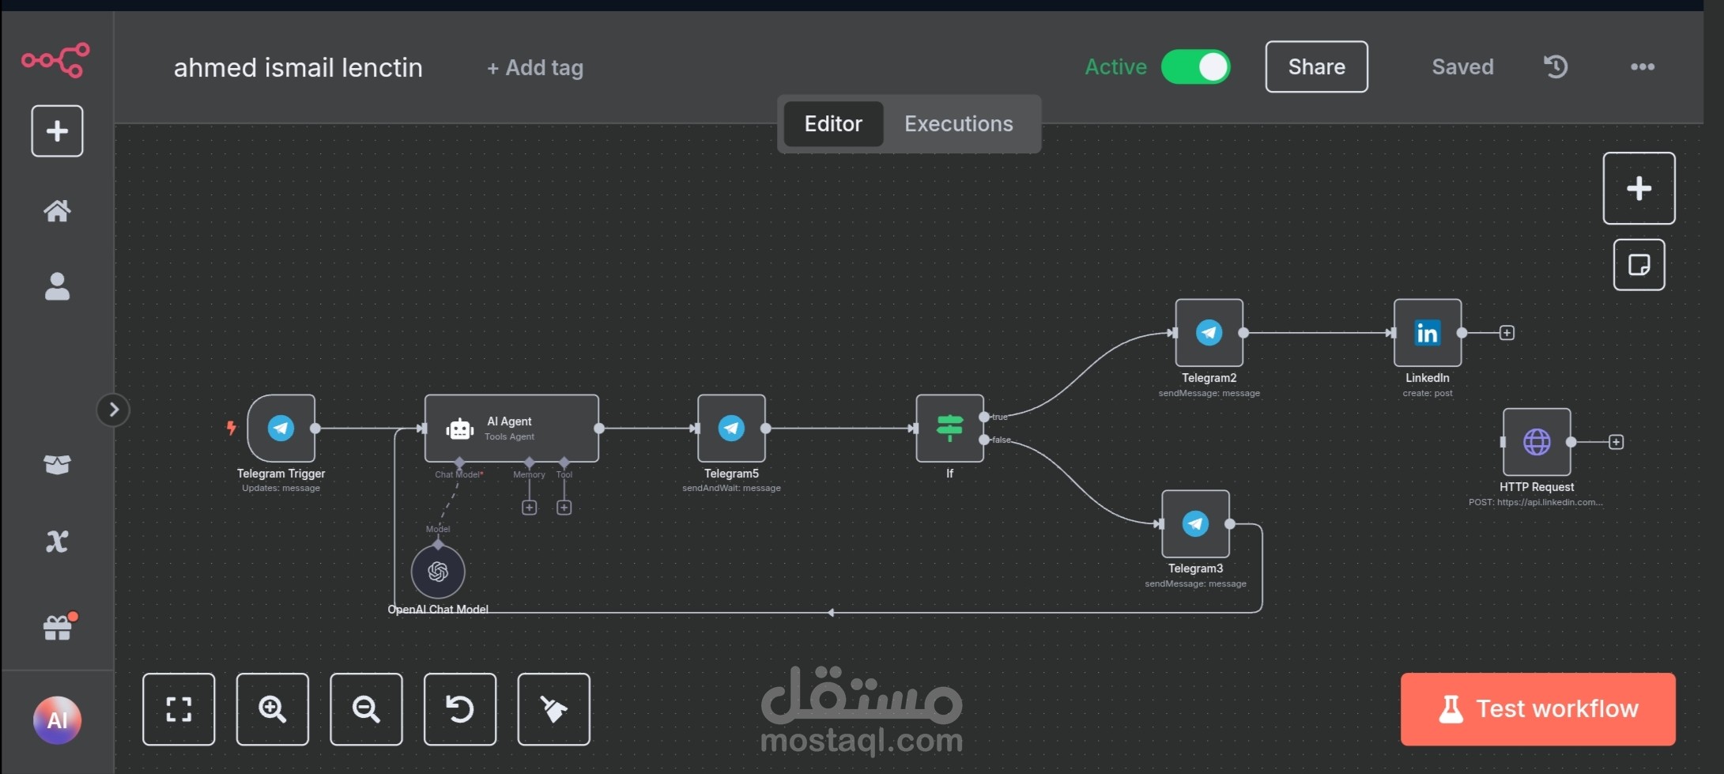The width and height of the screenshot is (1724, 774).
Task: Click the "Telegram Trigger" node label
Action: (281, 474)
